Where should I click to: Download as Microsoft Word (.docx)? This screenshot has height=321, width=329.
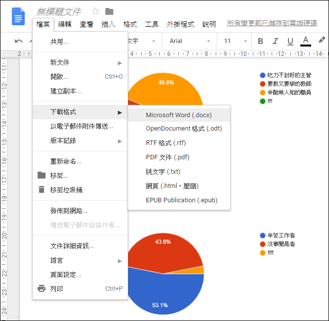point(179,115)
